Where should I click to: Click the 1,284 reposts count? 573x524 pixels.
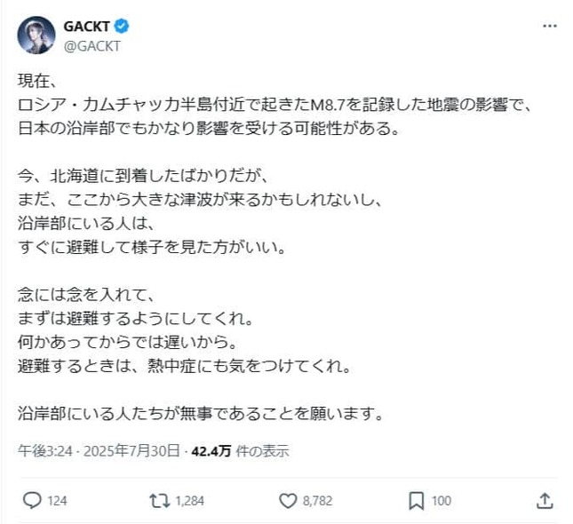coord(190,501)
